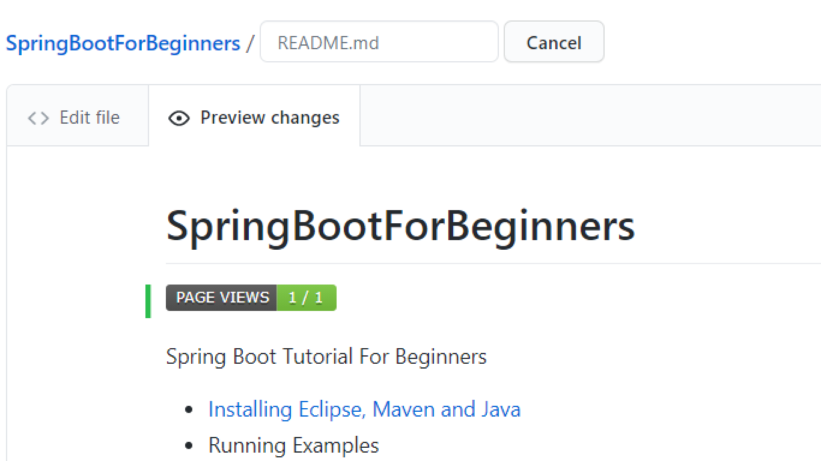Click the README.md filename input field

click(379, 42)
